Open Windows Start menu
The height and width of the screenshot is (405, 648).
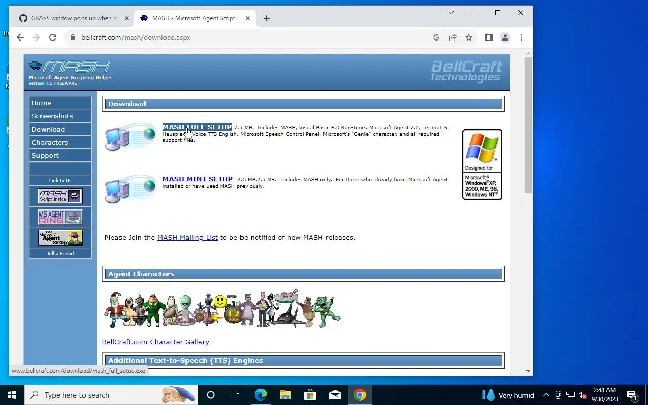tap(12, 395)
